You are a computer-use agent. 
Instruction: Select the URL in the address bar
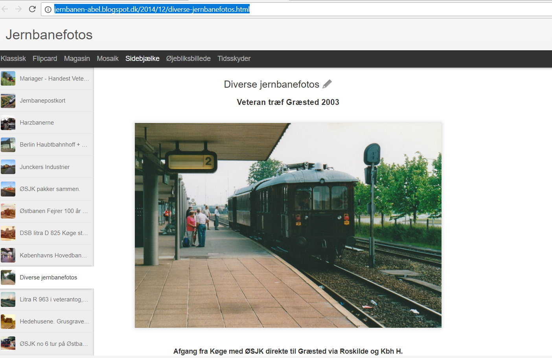coord(152,9)
